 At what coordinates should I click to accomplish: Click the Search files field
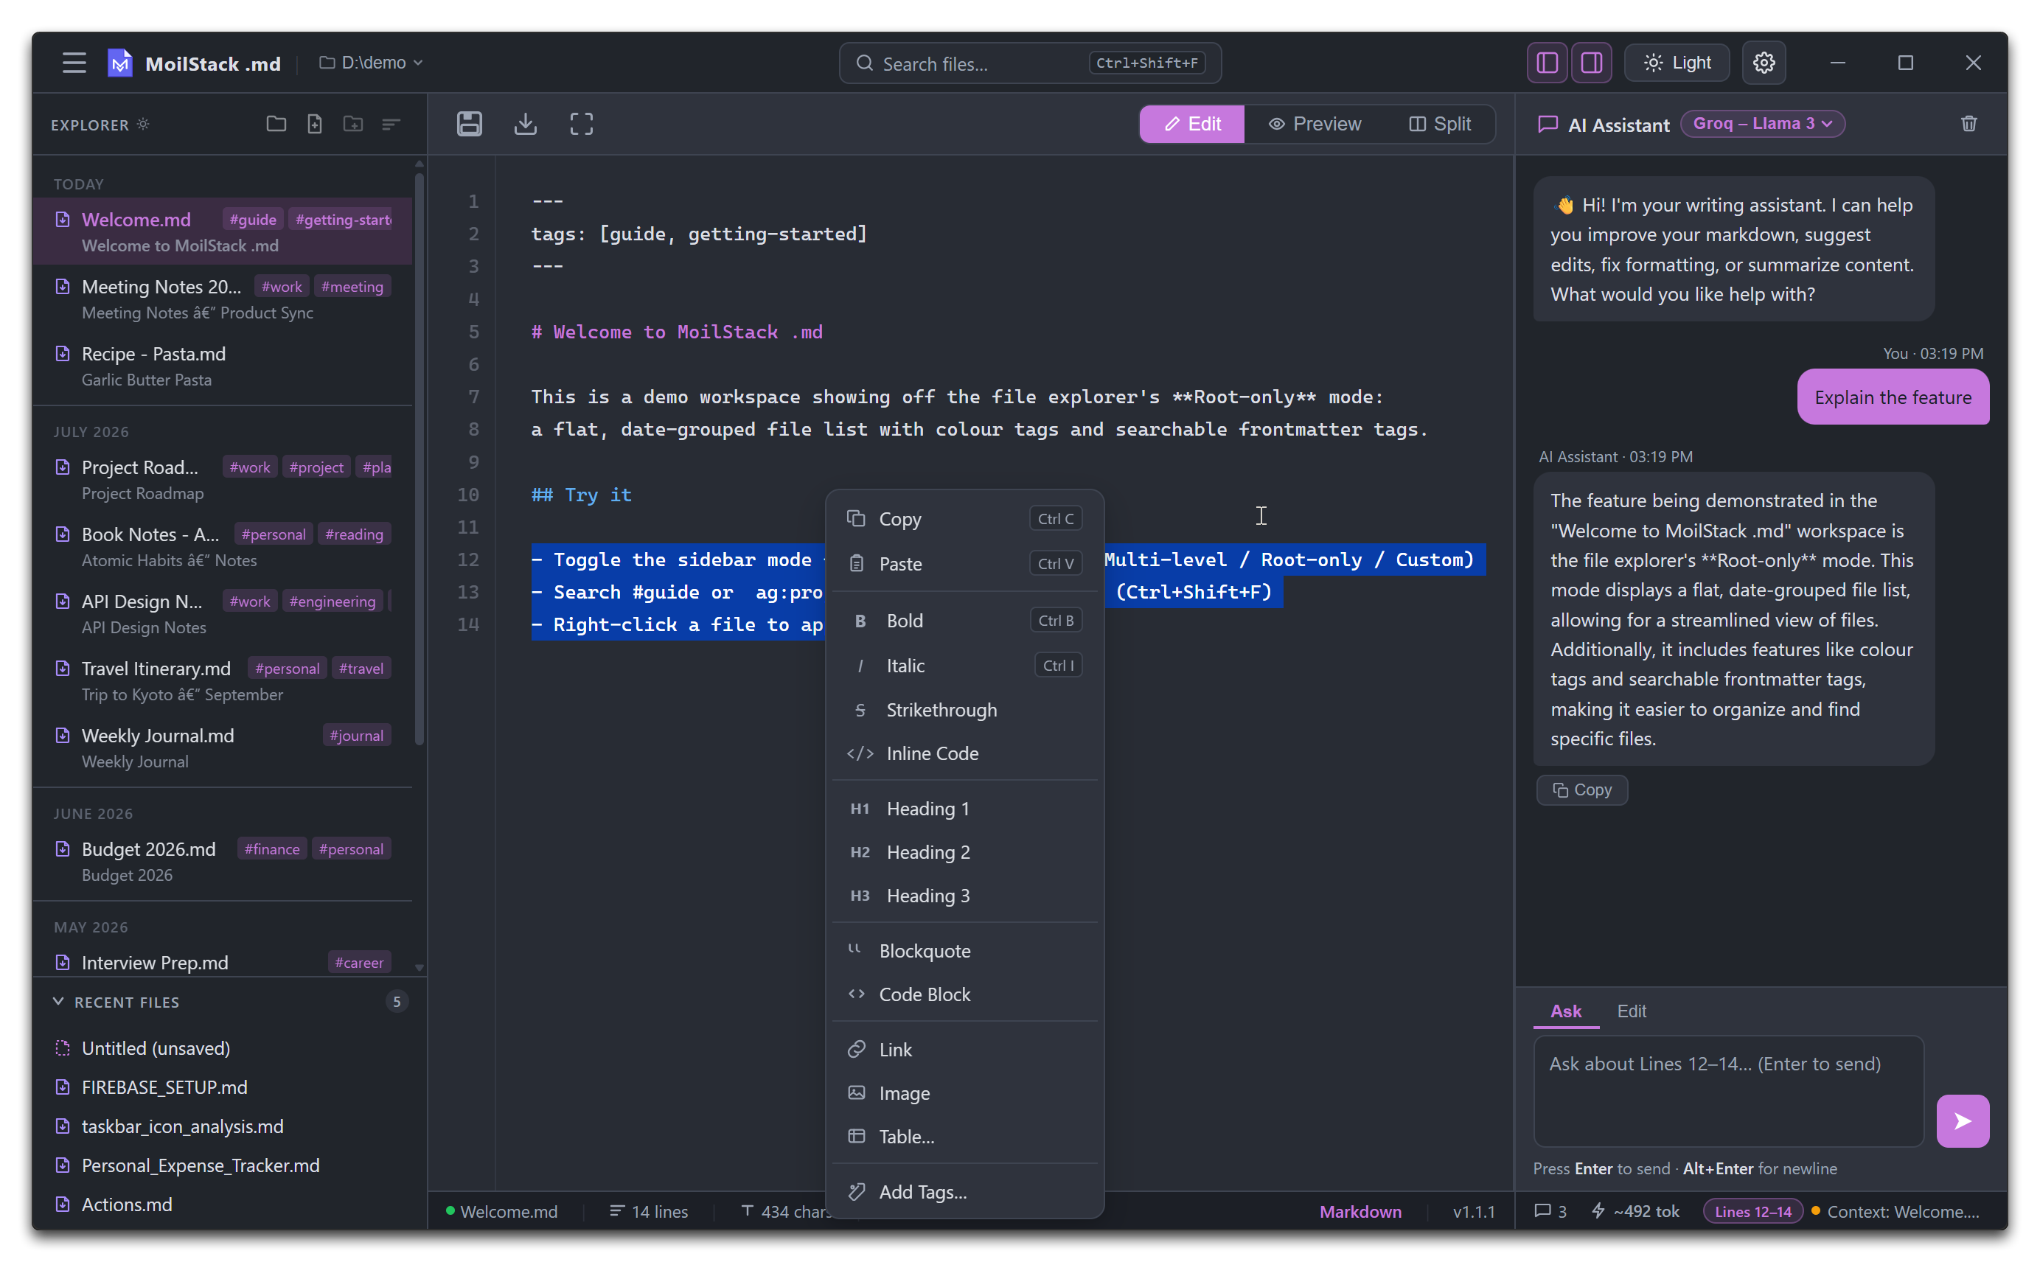click(x=1030, y=63)
